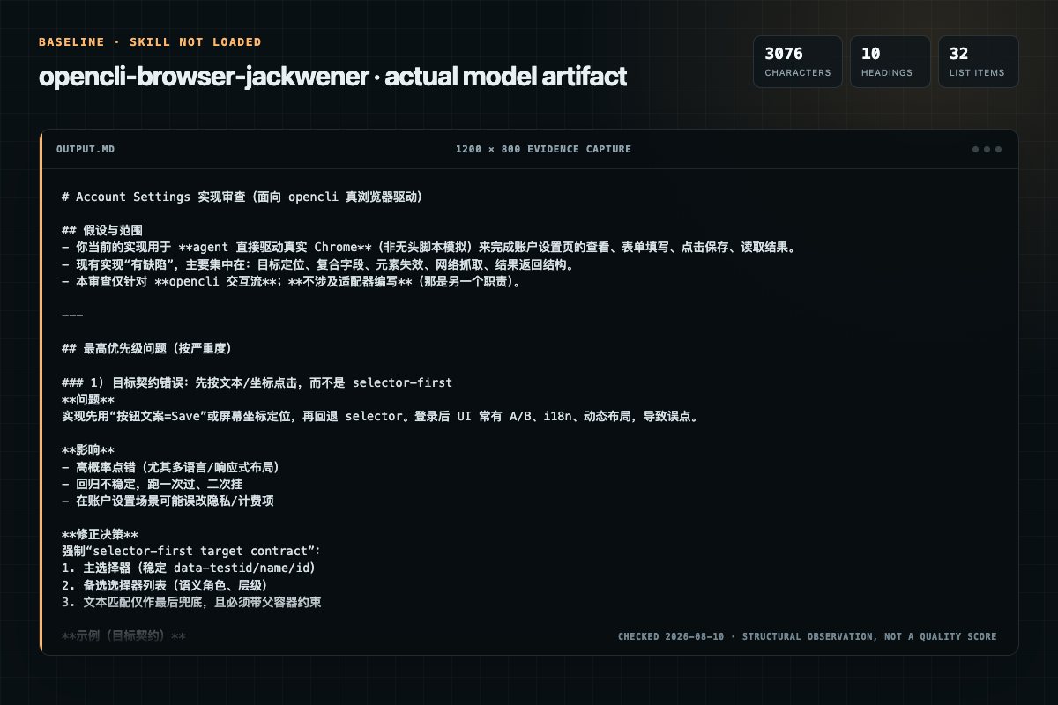1058x705 pixels.
Task: Click the 'BASELINE · SKILL NOT LOADED' label
Action: coord(150,41)
